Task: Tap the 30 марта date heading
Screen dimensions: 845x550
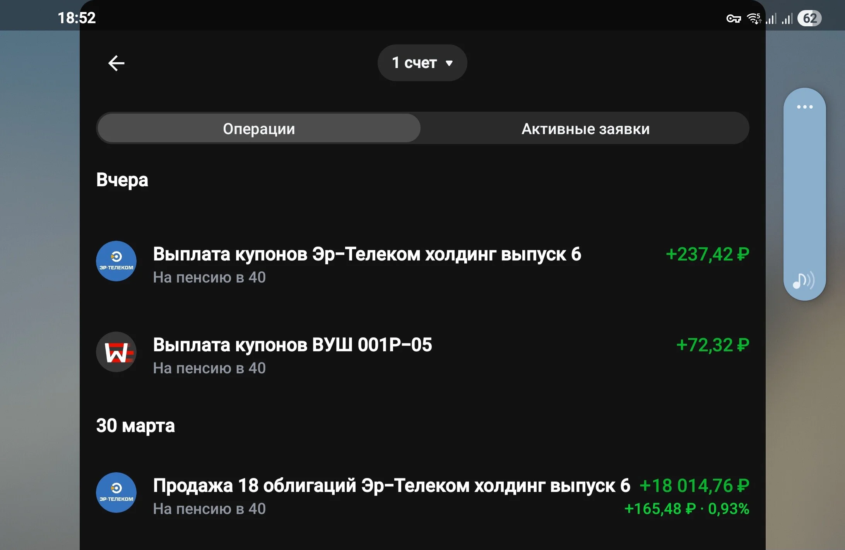Action: (135, 426)
